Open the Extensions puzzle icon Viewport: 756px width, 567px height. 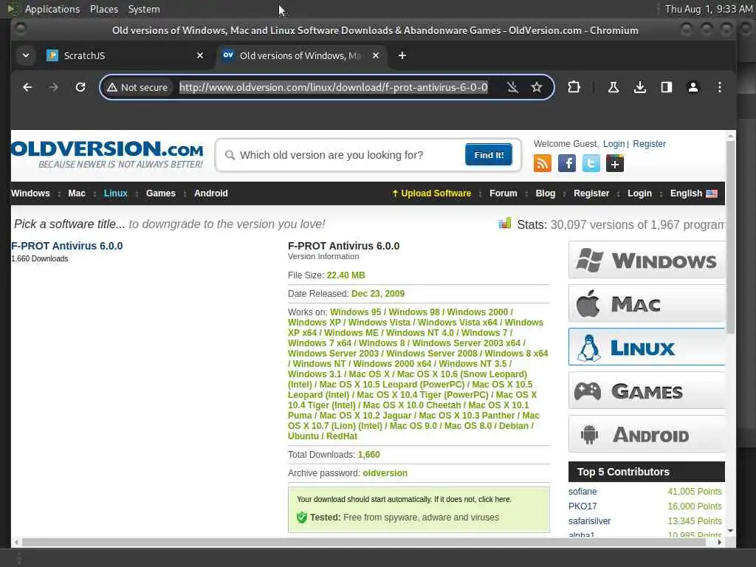(574, 87)
